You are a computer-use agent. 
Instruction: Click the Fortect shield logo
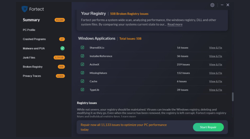(25, 9)
